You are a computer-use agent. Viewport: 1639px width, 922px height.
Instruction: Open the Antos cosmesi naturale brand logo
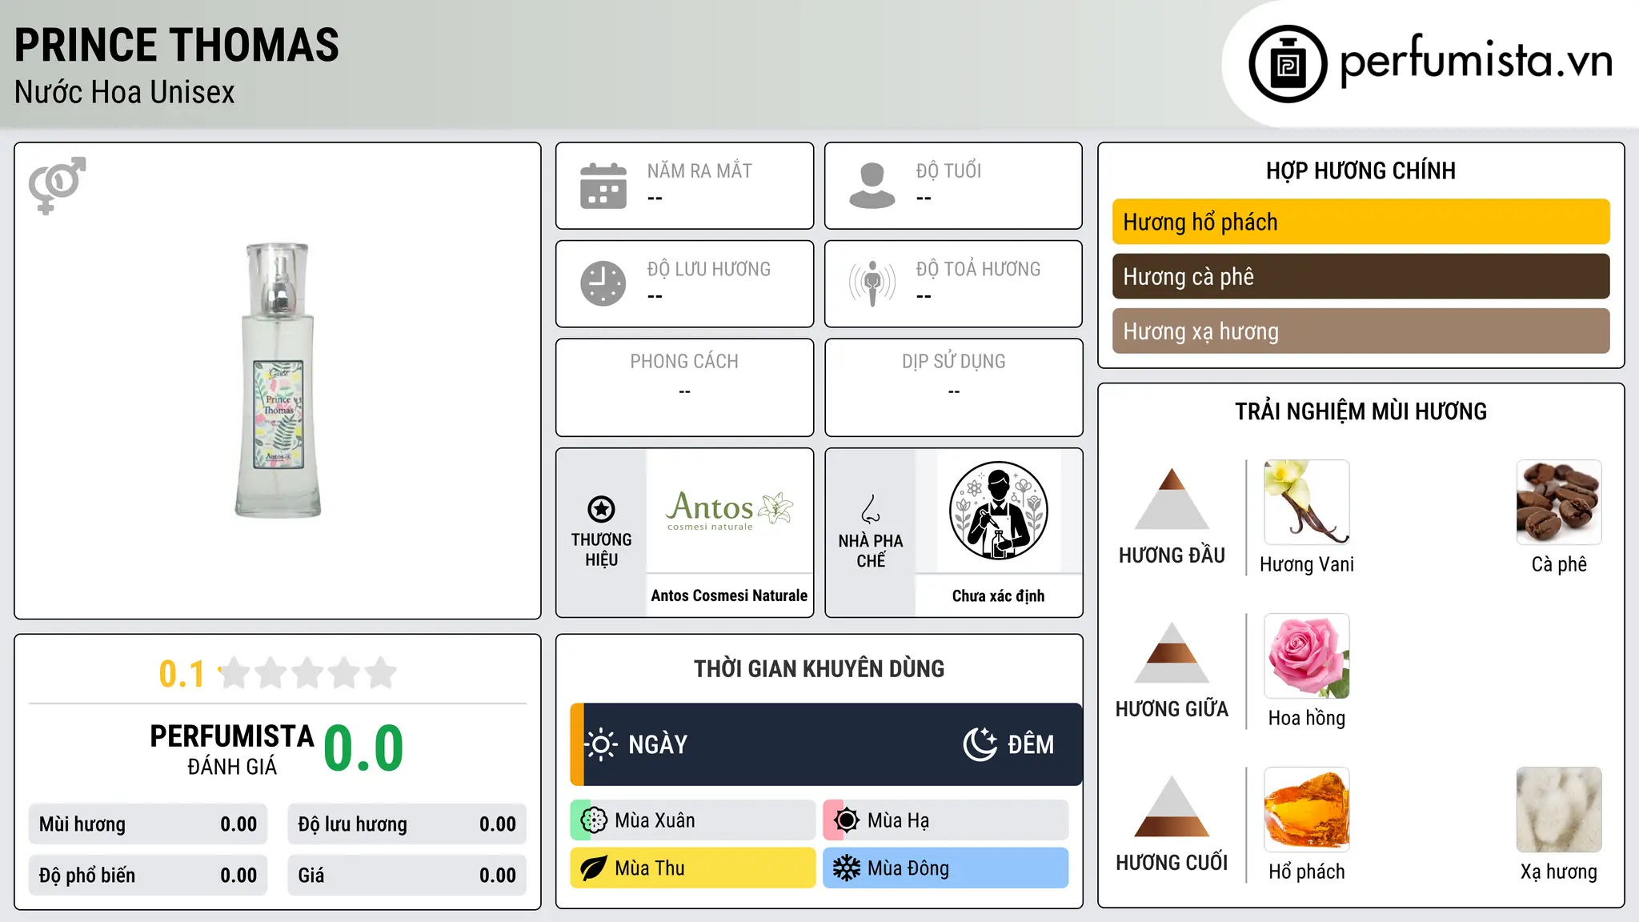729,511
